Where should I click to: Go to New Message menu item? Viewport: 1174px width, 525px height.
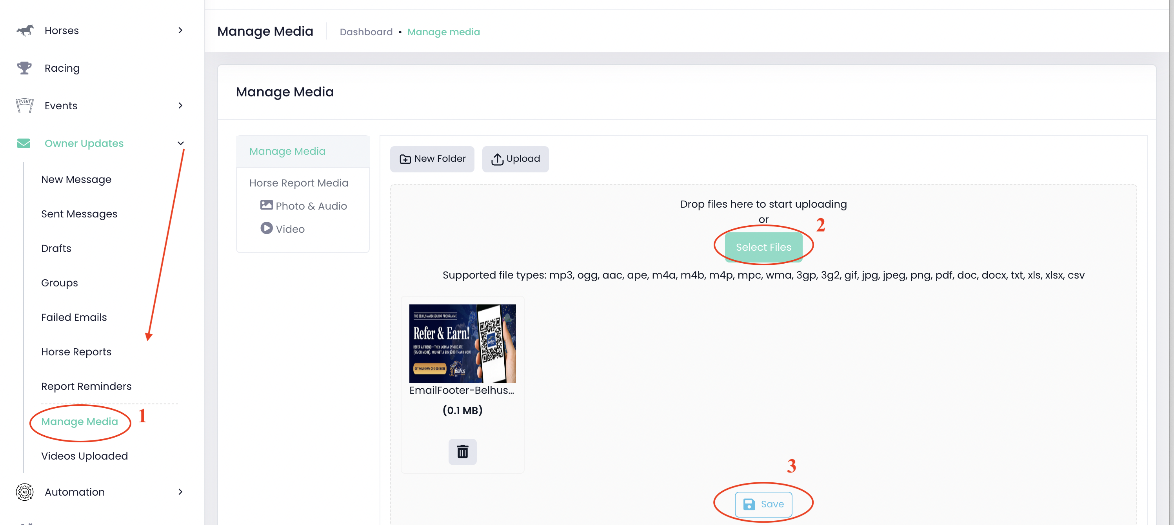76,179
